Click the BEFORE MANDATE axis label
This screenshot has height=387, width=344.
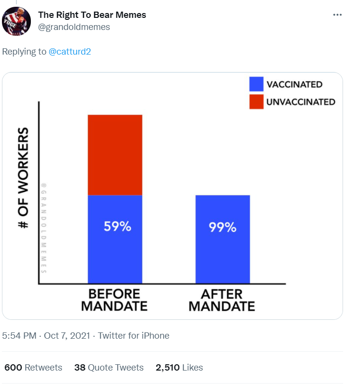click(x=114, y=300)
